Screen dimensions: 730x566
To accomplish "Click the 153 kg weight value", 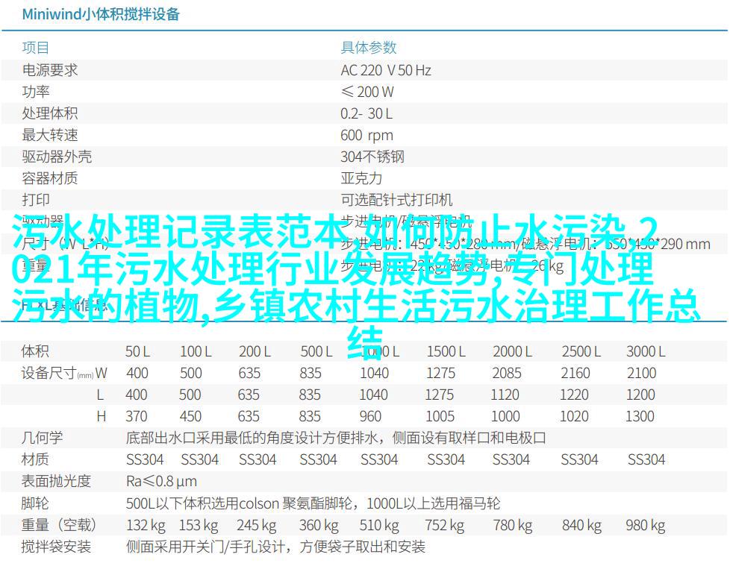I will 199,526.
